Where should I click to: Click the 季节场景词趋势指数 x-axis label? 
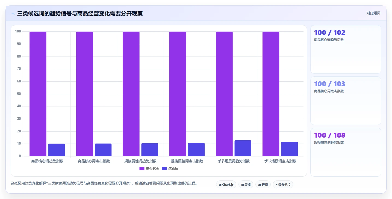[x=234, y=161]
